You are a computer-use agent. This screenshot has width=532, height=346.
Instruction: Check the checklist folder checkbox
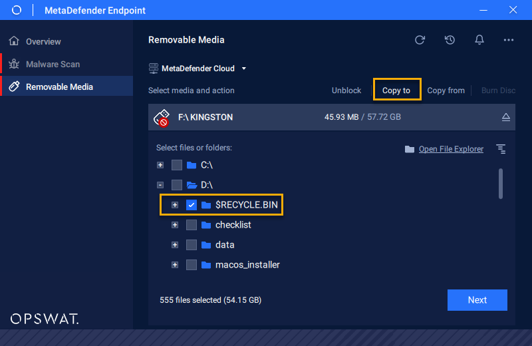[x=192, y=225]
